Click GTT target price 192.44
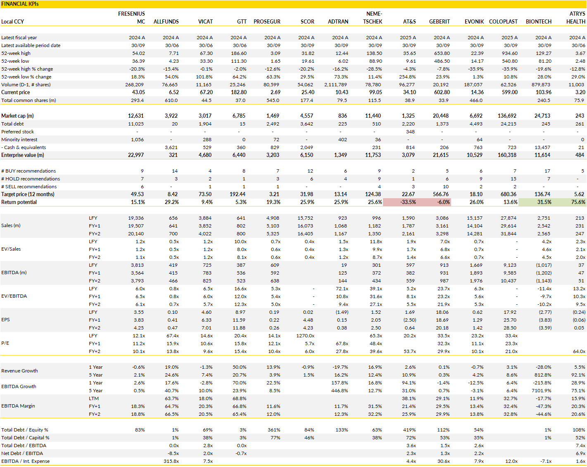The image size is (587, 467). (x=238, y=194)
